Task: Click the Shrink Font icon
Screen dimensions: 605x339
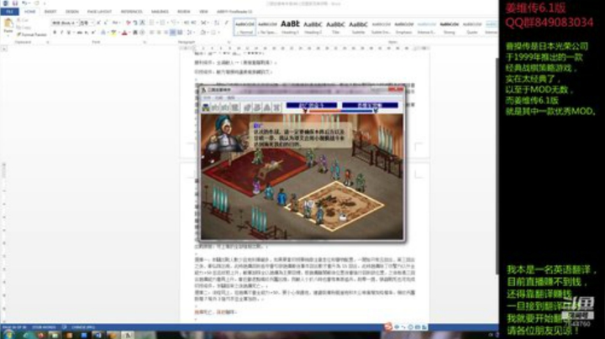Action: [x=105, y=23]
